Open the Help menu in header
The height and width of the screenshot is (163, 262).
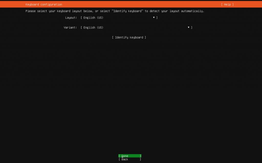(227, 5)
